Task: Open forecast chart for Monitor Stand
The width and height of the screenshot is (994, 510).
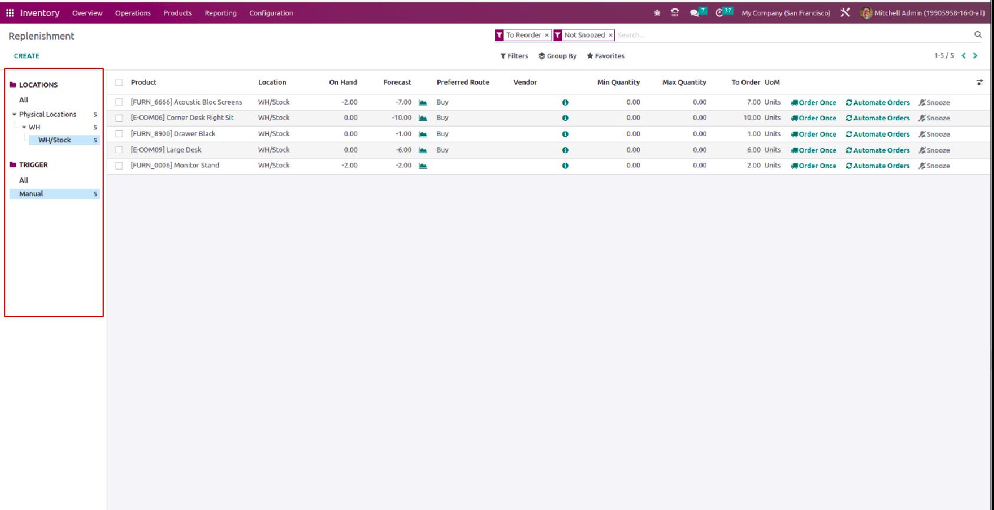Action: click(x=423, y=166)
